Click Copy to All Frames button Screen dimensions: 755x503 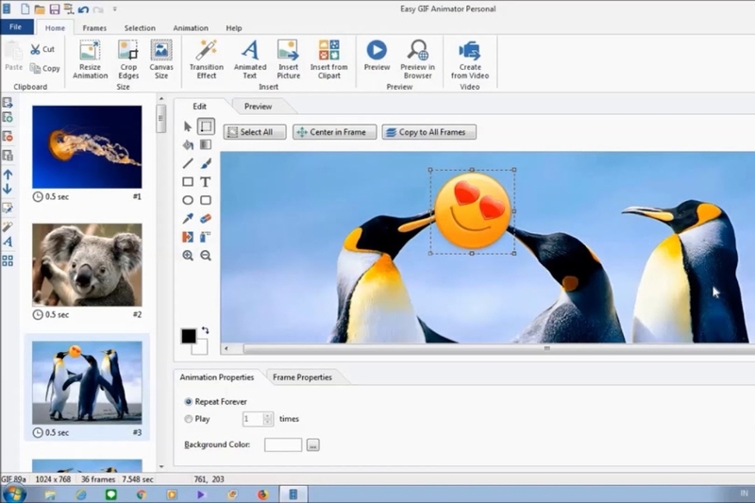pos(429,132)
